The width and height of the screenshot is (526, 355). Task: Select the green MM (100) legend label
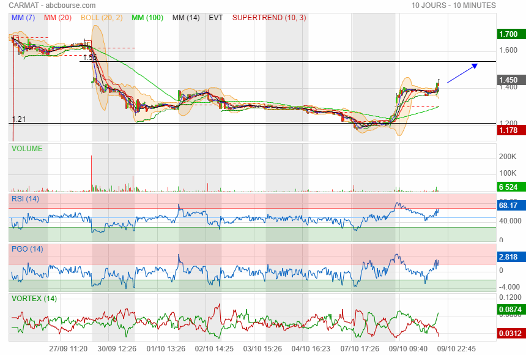tap(147, 18)
